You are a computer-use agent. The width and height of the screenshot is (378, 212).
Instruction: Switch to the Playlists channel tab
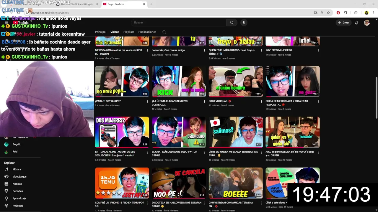129,32
